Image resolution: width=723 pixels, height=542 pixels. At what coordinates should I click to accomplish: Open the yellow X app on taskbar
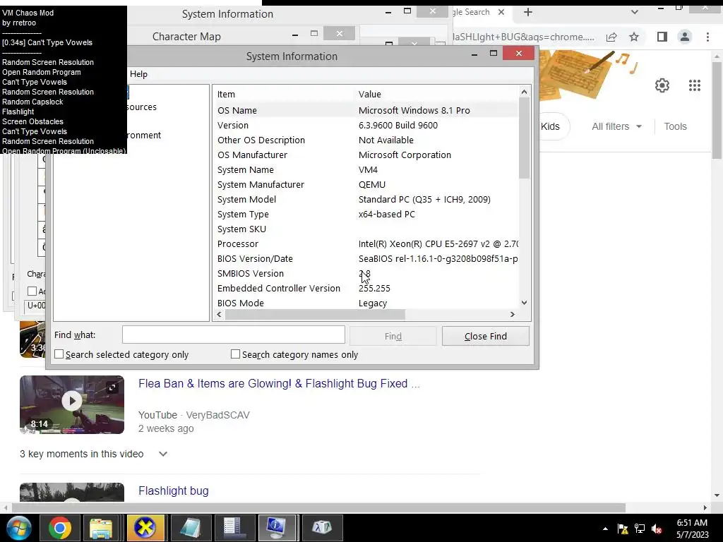click(145, 527)
